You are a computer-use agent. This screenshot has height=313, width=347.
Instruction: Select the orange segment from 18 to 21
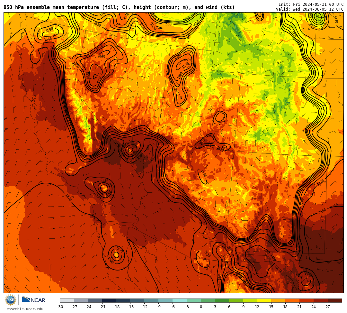(x=293, y=300)
